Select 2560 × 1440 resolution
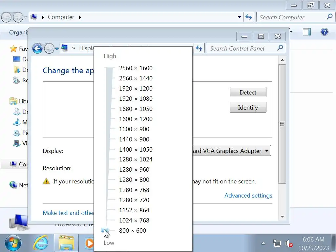This screenshot has height=252, width=336. tap(136, 78)
